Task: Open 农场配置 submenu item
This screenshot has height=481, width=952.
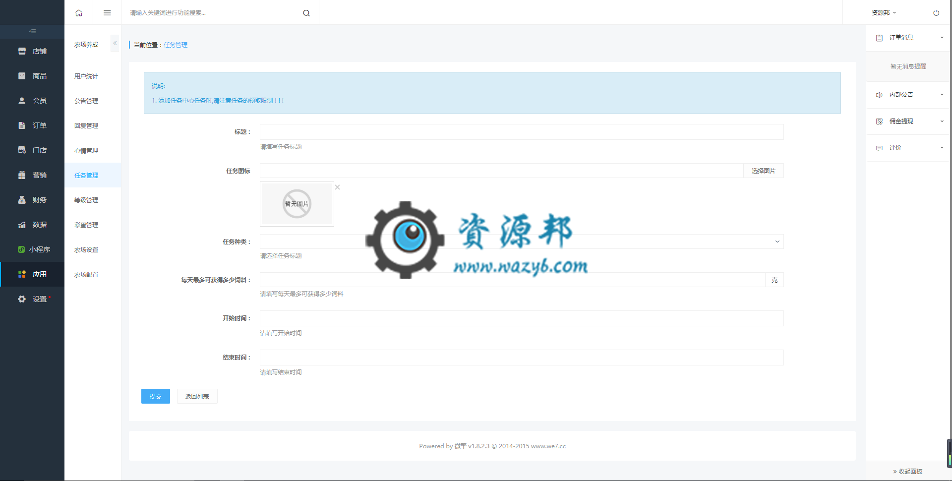Action: click(93, 274)
